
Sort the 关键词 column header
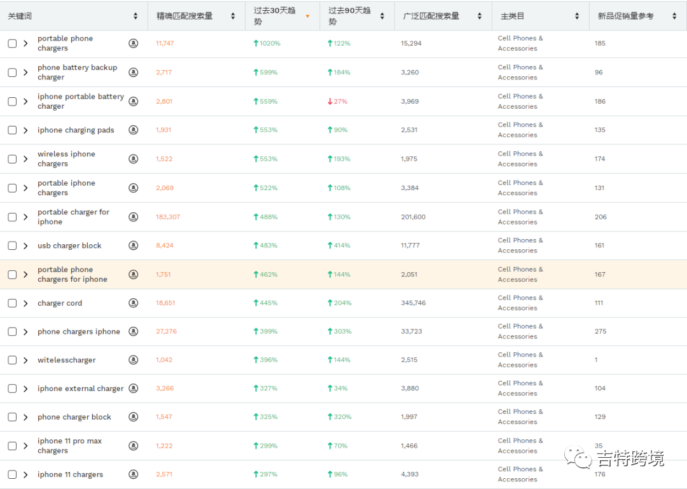[135, 15]
